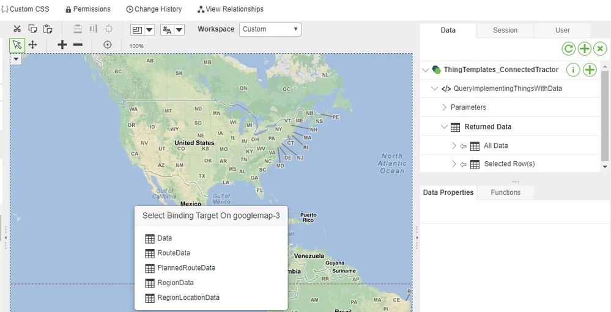Click the QueryImplementingThingsWithData service label

tap(508, 89)
